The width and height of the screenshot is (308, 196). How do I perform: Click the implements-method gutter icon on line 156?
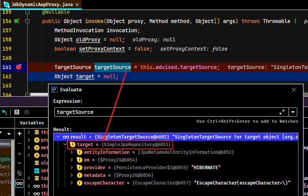[x=17, y=21]
